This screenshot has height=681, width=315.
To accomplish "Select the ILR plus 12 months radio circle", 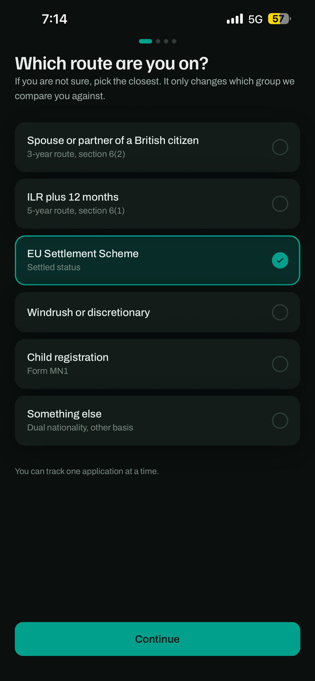I will point(280,204).
